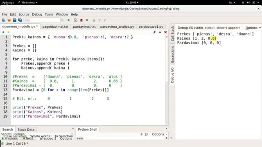Image resolution: width=262 pixels, height=147 pixels.
Task: Click the Previous search result button
Action: [10, 138]
